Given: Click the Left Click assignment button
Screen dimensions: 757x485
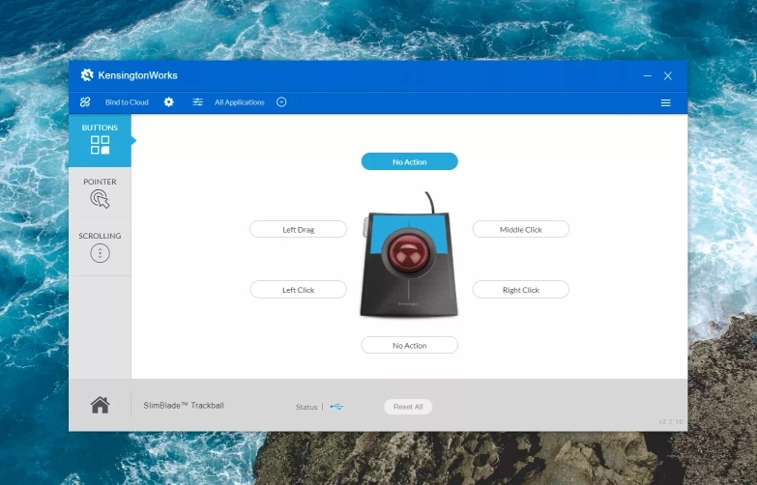Looking at the screenshot, I should 299,290.
